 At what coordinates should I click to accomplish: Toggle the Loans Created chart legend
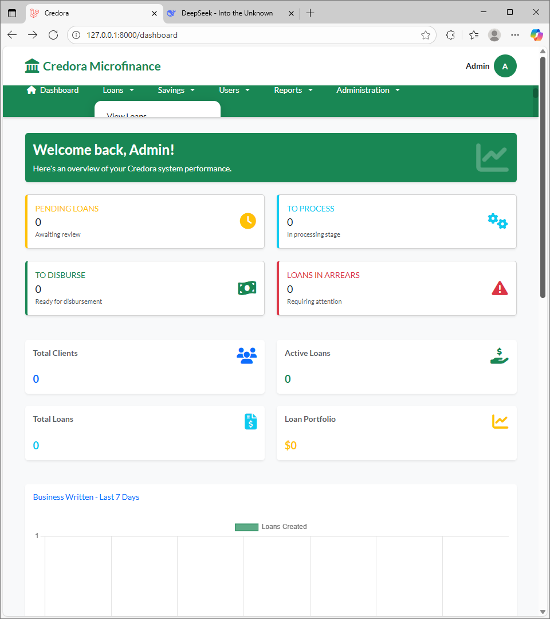(271, 527)
